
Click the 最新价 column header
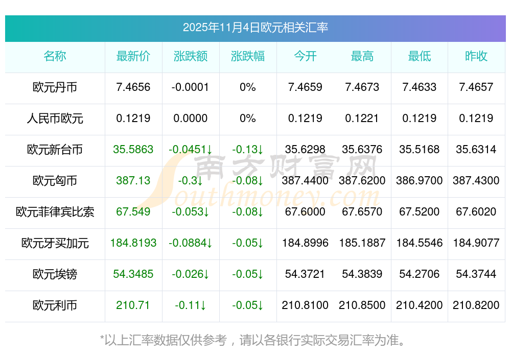click(x=133, y=56)
